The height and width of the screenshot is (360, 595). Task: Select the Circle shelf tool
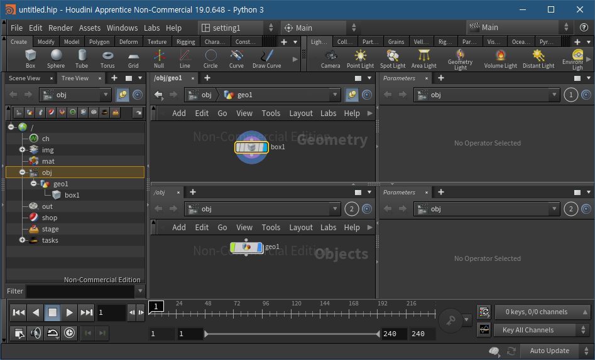pyautogui.click(x=210, y=59)
